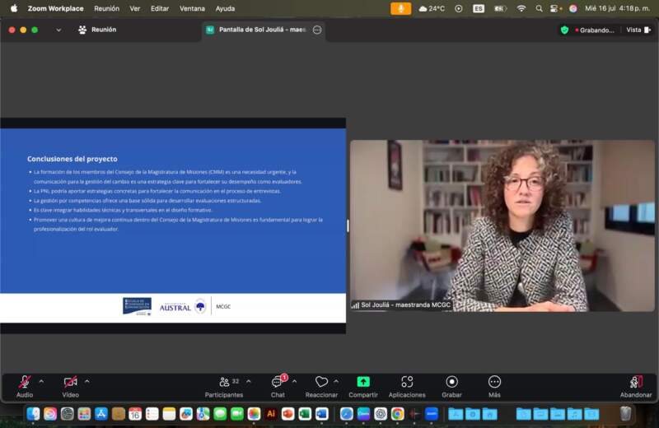Open Calendar showing 16 in Dock
This screenshot has height=428, width=659.
135,414
